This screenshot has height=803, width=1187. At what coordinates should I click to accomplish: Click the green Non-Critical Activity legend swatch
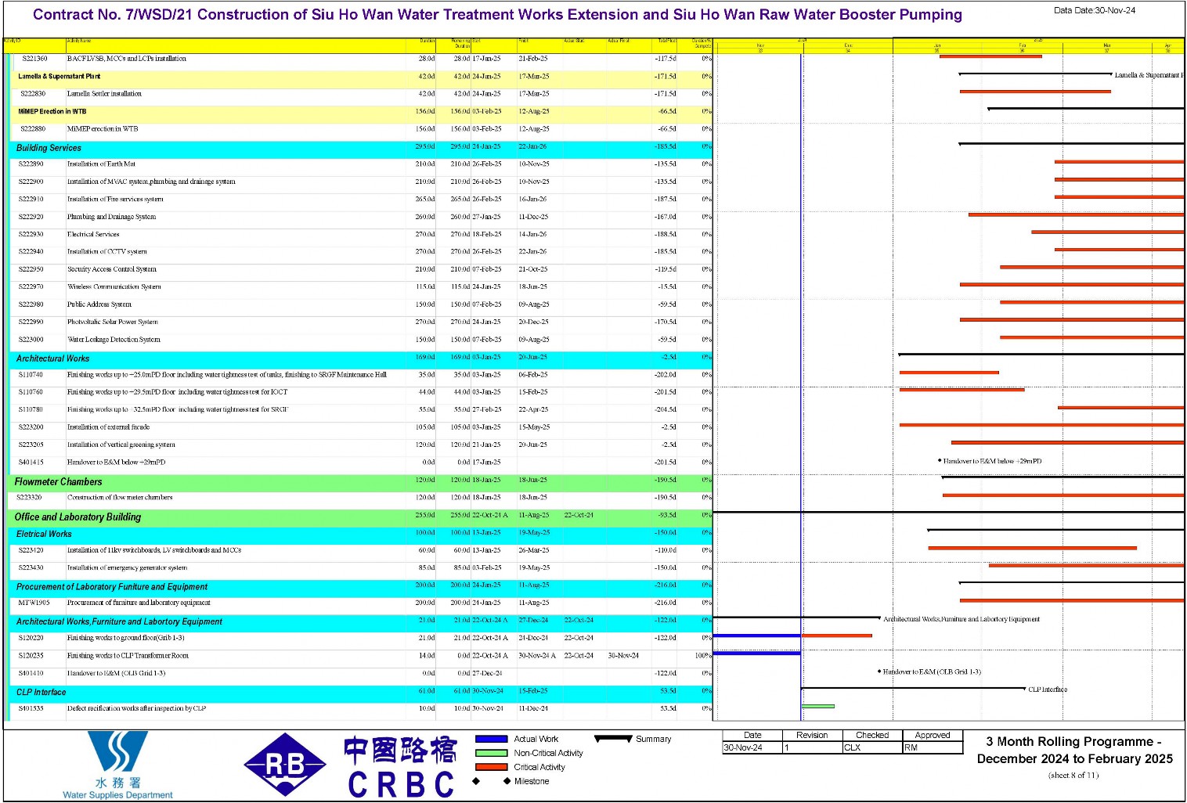pos(492,753)
